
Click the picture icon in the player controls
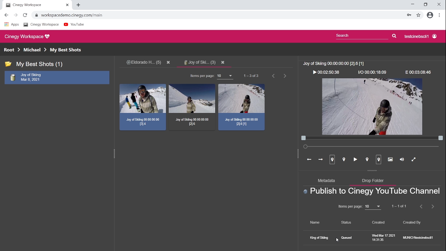click(x=390, y=159)
